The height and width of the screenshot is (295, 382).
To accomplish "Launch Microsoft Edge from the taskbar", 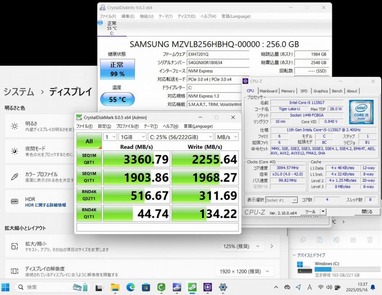I will (131, 287).
